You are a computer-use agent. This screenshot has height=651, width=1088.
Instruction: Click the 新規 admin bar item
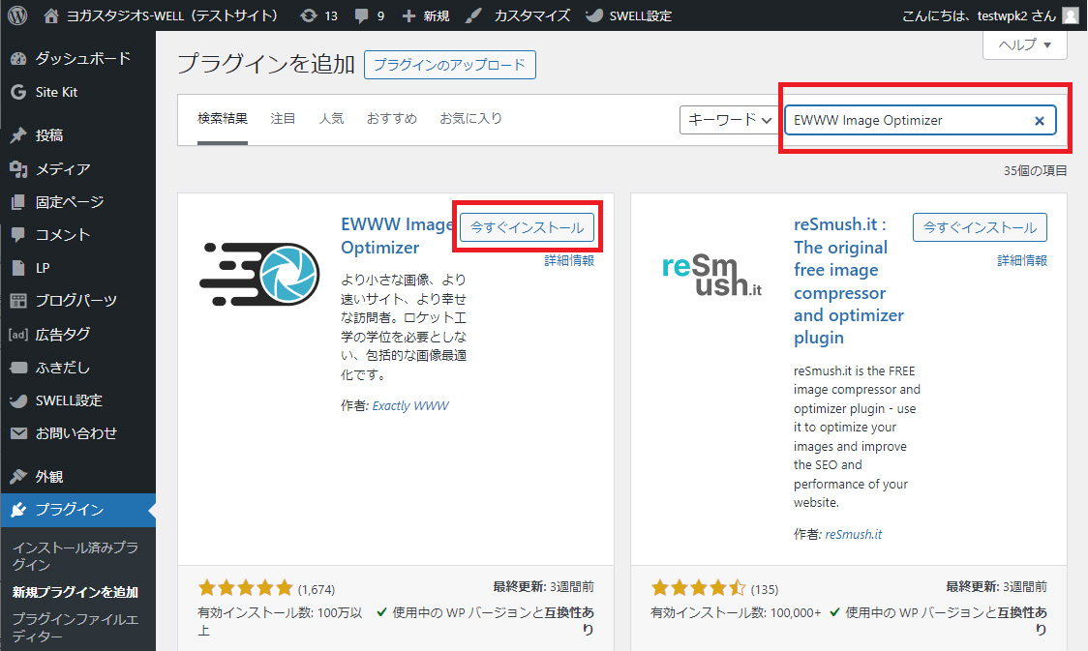[425, 15]
